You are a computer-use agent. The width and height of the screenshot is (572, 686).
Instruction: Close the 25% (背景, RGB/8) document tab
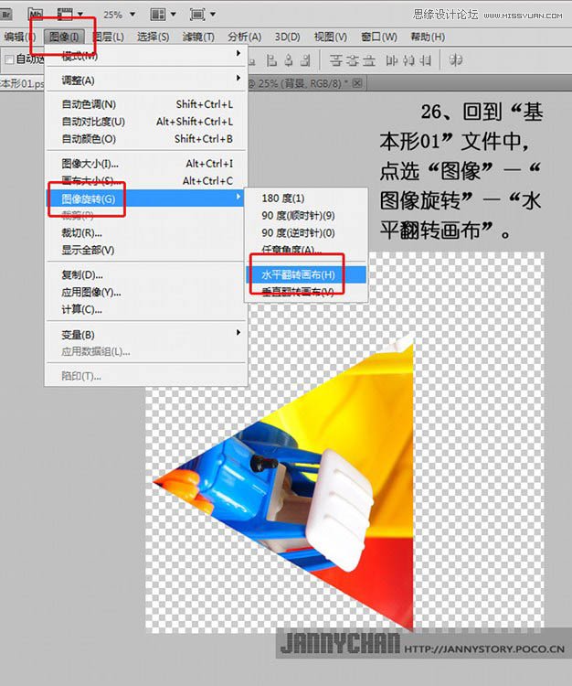(357, 82)
